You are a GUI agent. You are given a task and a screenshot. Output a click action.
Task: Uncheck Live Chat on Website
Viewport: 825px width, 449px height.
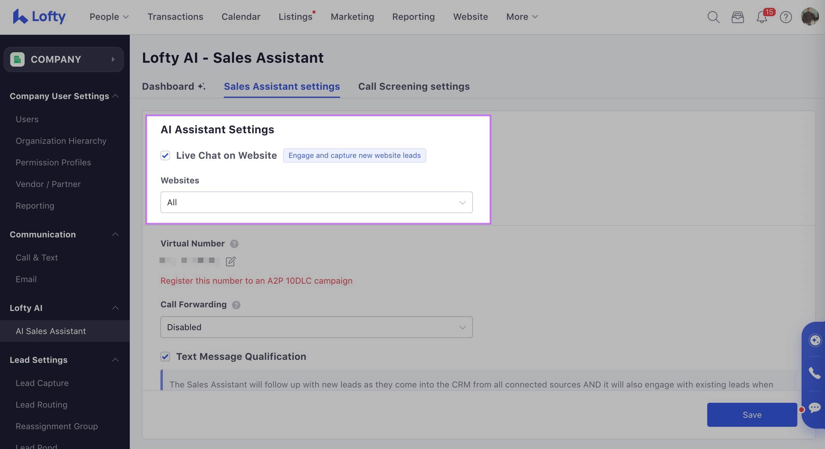coord(165,155)
